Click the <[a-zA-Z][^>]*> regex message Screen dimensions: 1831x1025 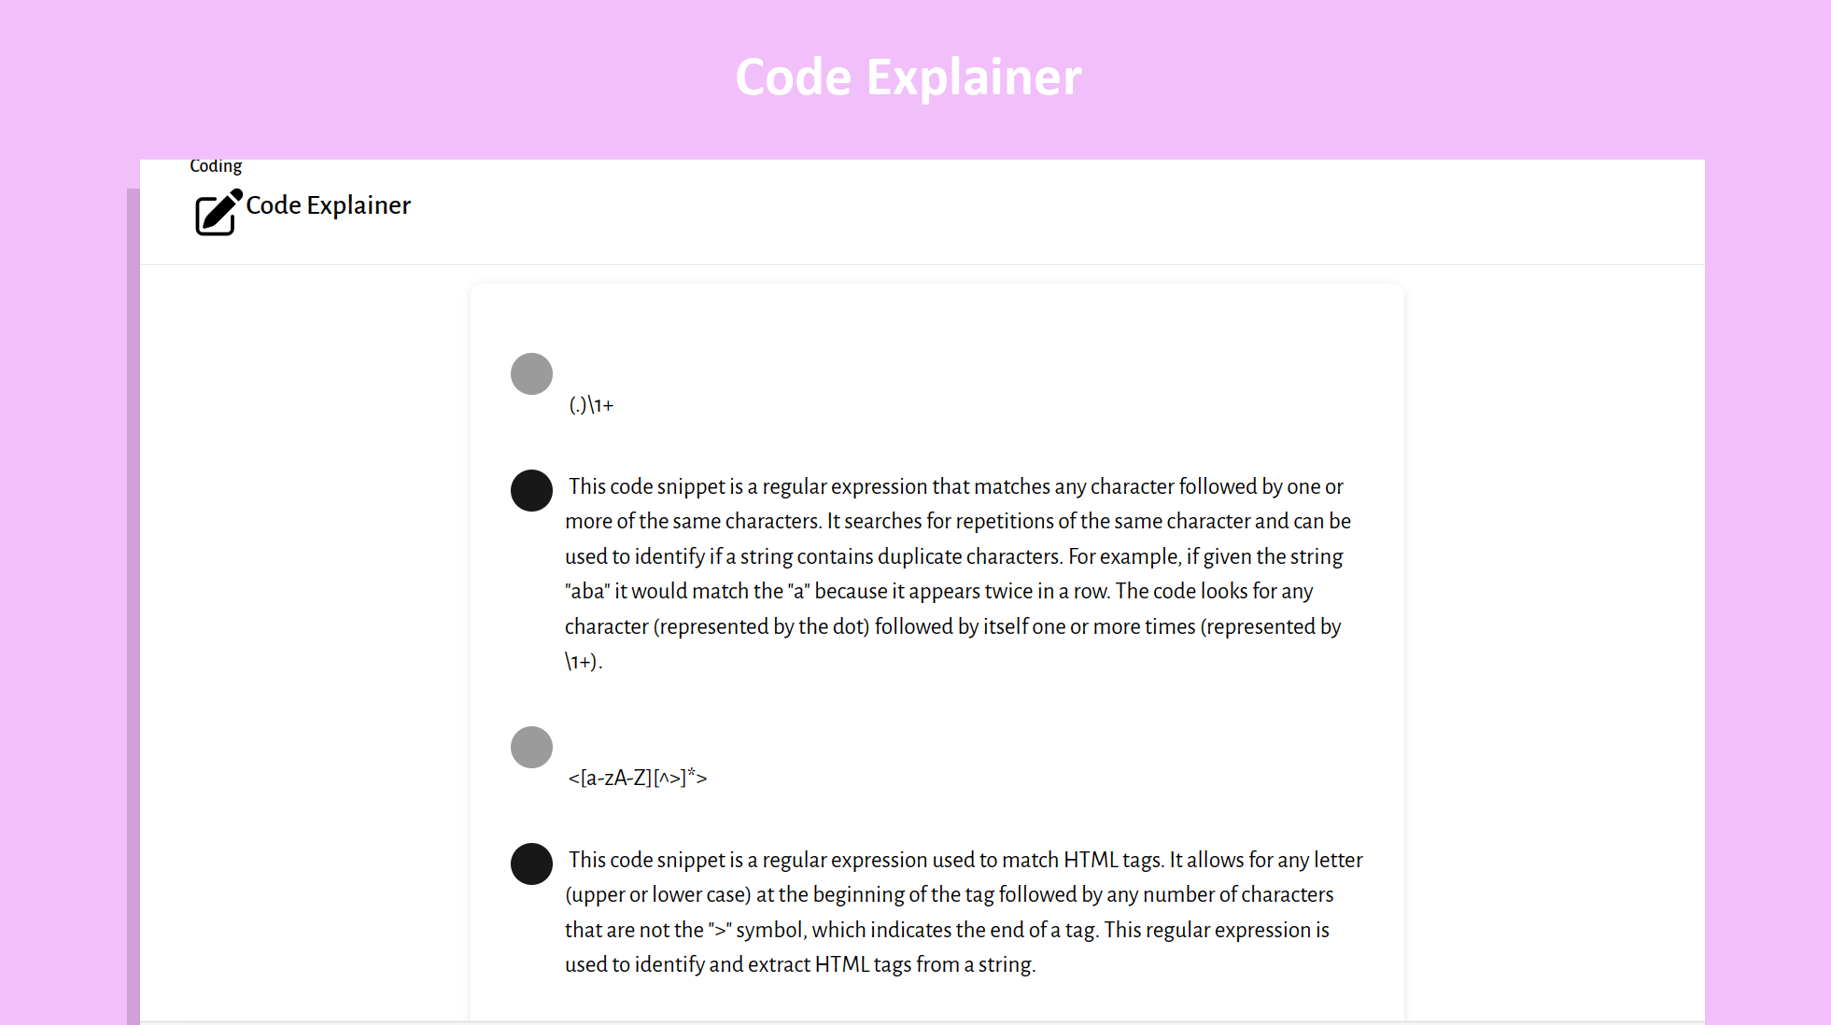[x=637, y=778]
